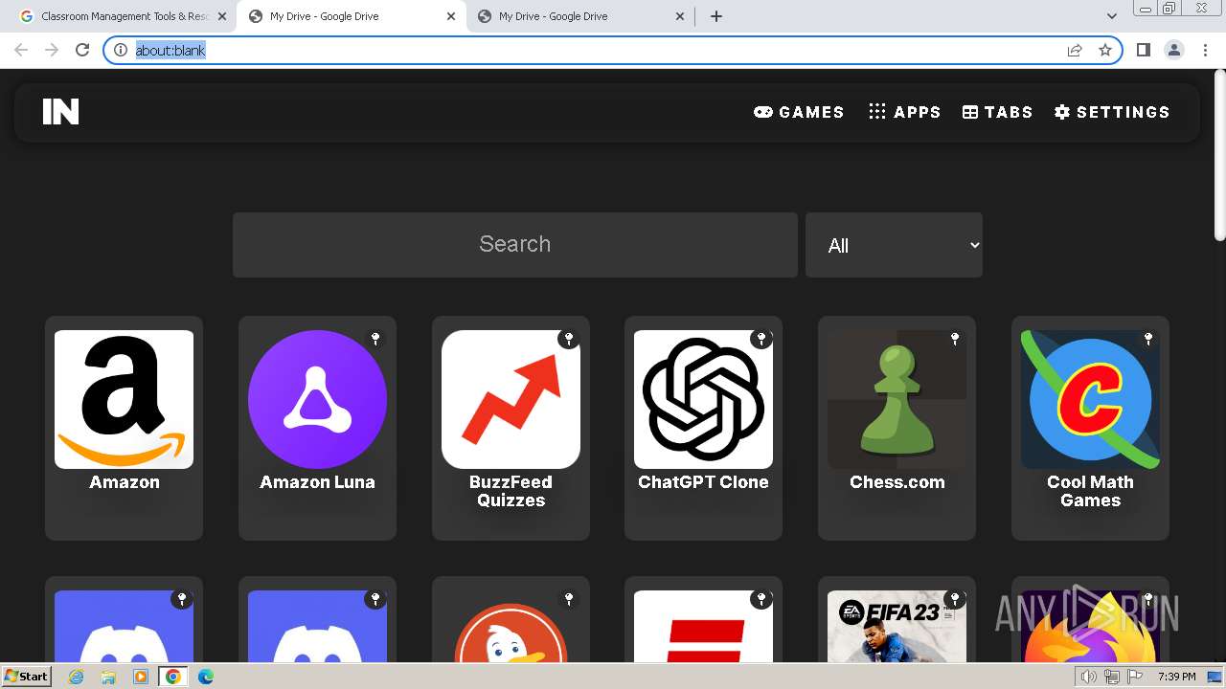Close the active My Drive tab
This screenshot has width=1226, height=689.
coord(451,16)
